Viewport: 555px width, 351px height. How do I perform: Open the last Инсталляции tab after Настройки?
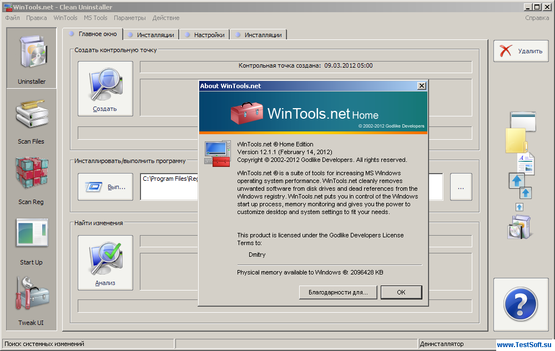point(259,34)
